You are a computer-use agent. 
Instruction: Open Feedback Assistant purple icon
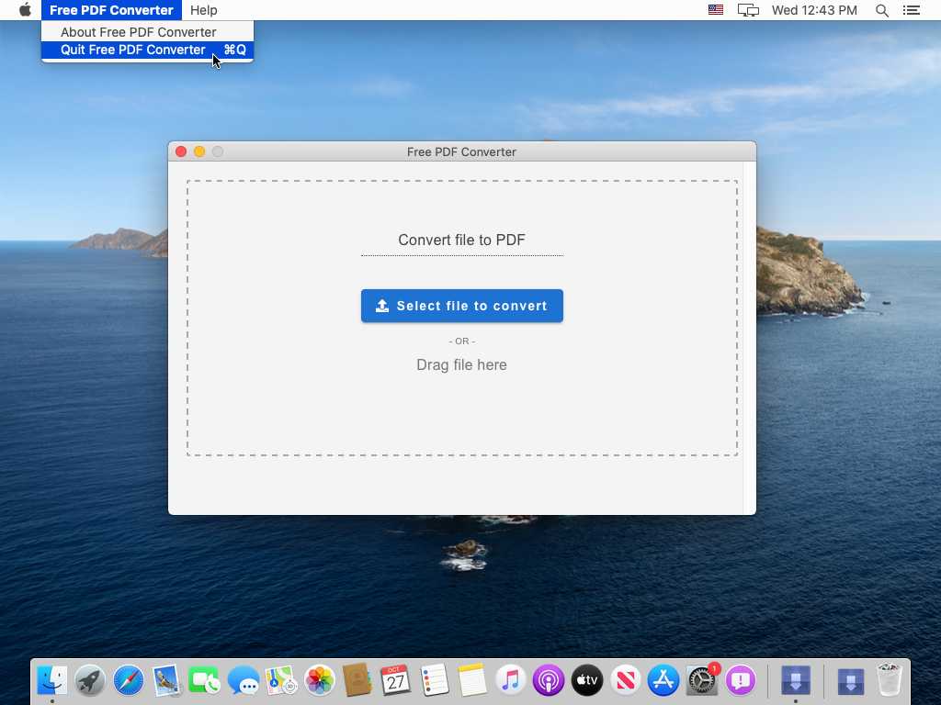coord(740,680)
